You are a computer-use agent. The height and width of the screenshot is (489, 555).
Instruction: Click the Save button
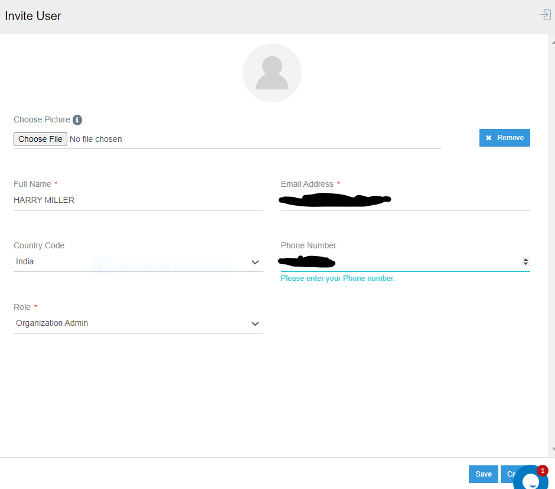pyautogui.click(x=483, y=474)
